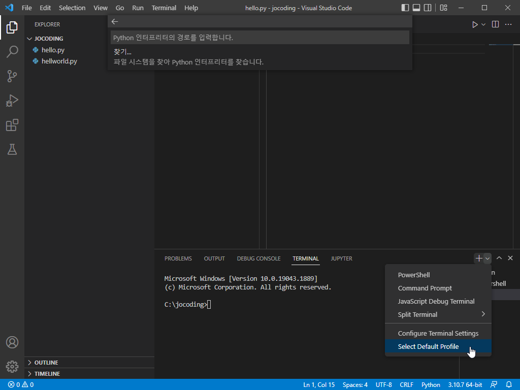Image resolution: width=520 pixels, height=390 pixels.
Task: Choose JavaScript Debug Terminal
Action: pos(438,302)
